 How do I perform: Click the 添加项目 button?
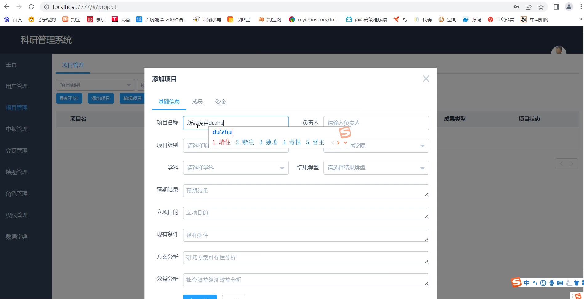(x=101, y=98)
